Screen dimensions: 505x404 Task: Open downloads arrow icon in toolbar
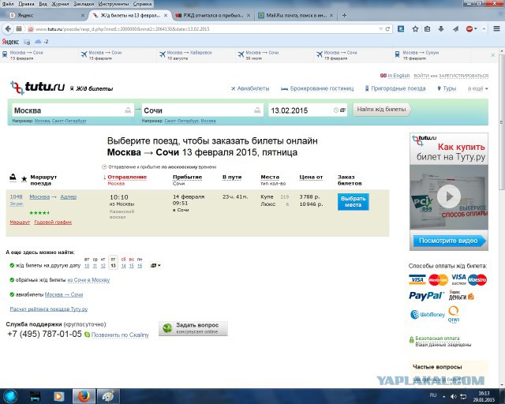[441, 29]
